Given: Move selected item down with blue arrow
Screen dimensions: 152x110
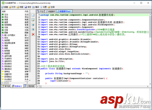Looking at the screenshot, I should pyautogui.click(x=33, y=30).
